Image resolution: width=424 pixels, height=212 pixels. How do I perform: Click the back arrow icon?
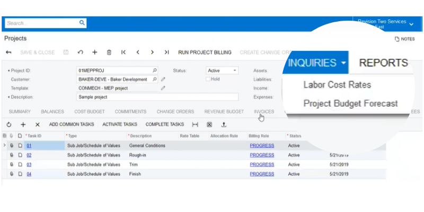pos(8,52)
